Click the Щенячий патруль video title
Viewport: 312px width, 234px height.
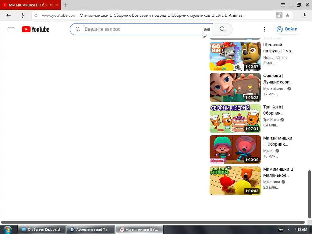click(278, 48)
